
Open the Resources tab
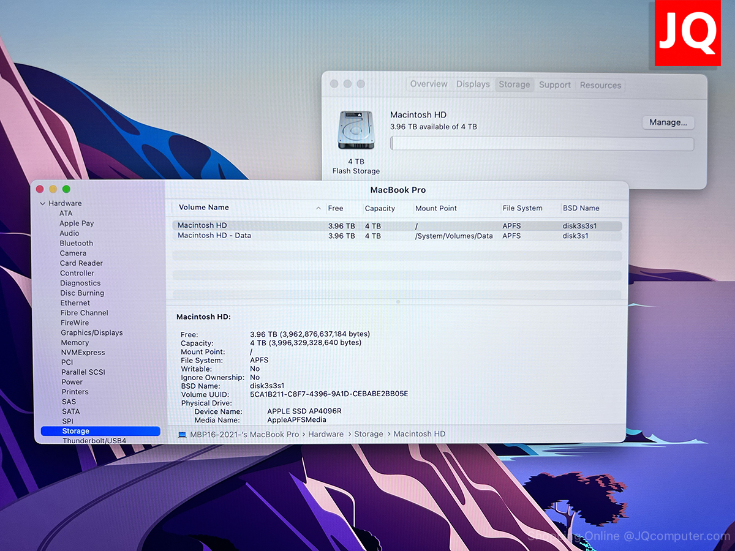(x=600, y=85)
